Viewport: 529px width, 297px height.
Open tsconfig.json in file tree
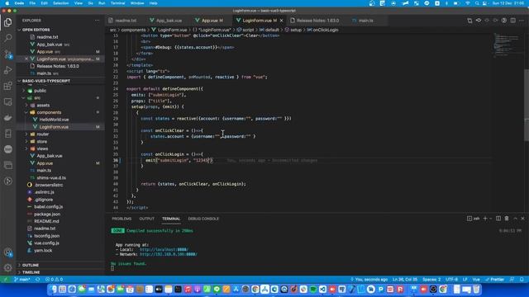[x=46, y=236]
